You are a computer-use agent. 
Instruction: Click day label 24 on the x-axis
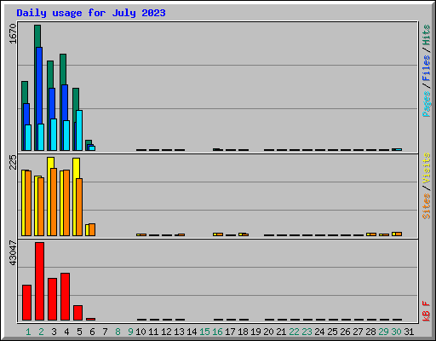[x=319, y=332]
